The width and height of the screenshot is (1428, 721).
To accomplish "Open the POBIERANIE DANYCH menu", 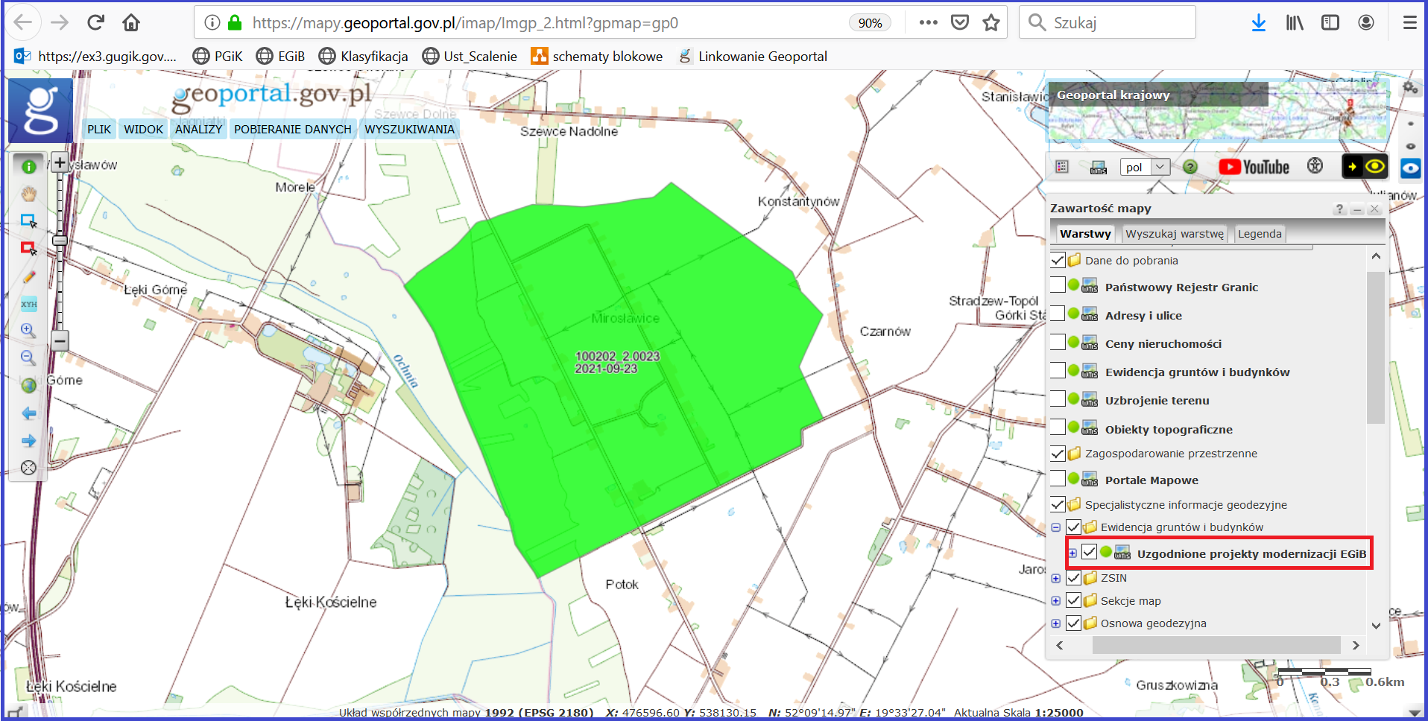I will coord(292,129).
